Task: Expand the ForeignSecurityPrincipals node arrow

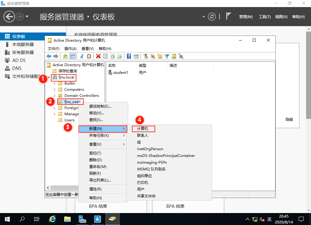Action: click(x=55, y=108)
